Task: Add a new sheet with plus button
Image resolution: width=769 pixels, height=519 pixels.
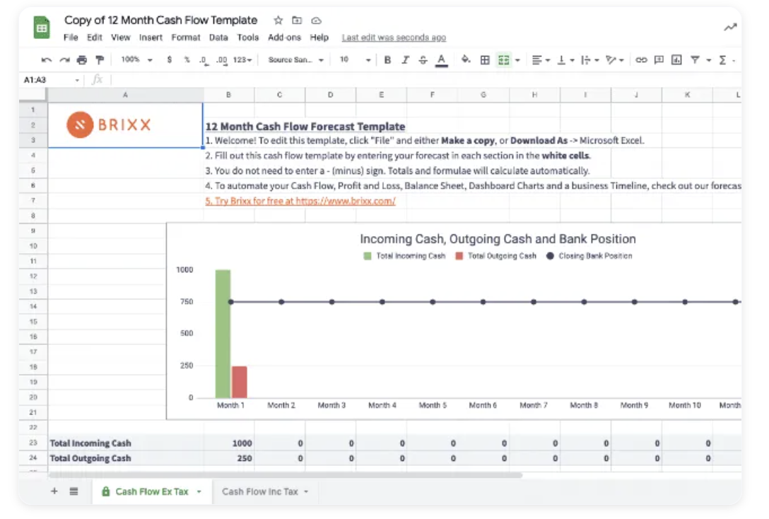Action: [54, 491]
